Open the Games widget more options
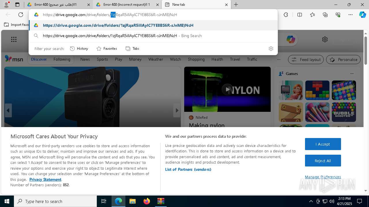The width and height of the screenshot is (369, 207). click(352, 74)
